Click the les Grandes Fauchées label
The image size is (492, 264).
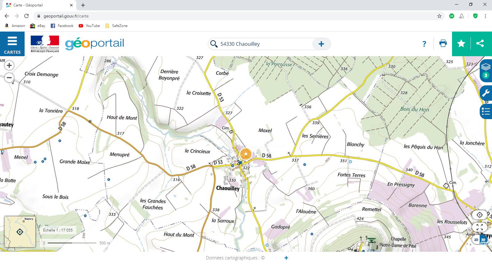coord(153,204)
